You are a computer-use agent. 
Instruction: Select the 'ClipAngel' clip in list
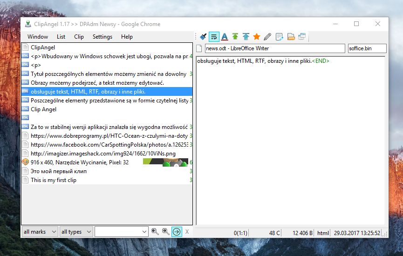(x=107, y=47)
